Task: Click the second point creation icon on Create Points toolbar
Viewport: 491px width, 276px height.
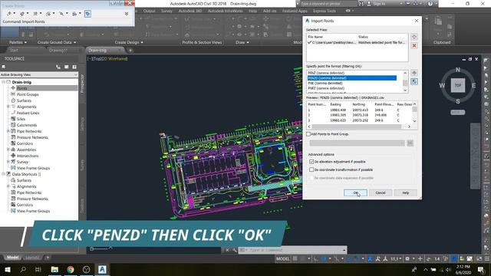Action: pyautogui.click(x=23, y=14)
